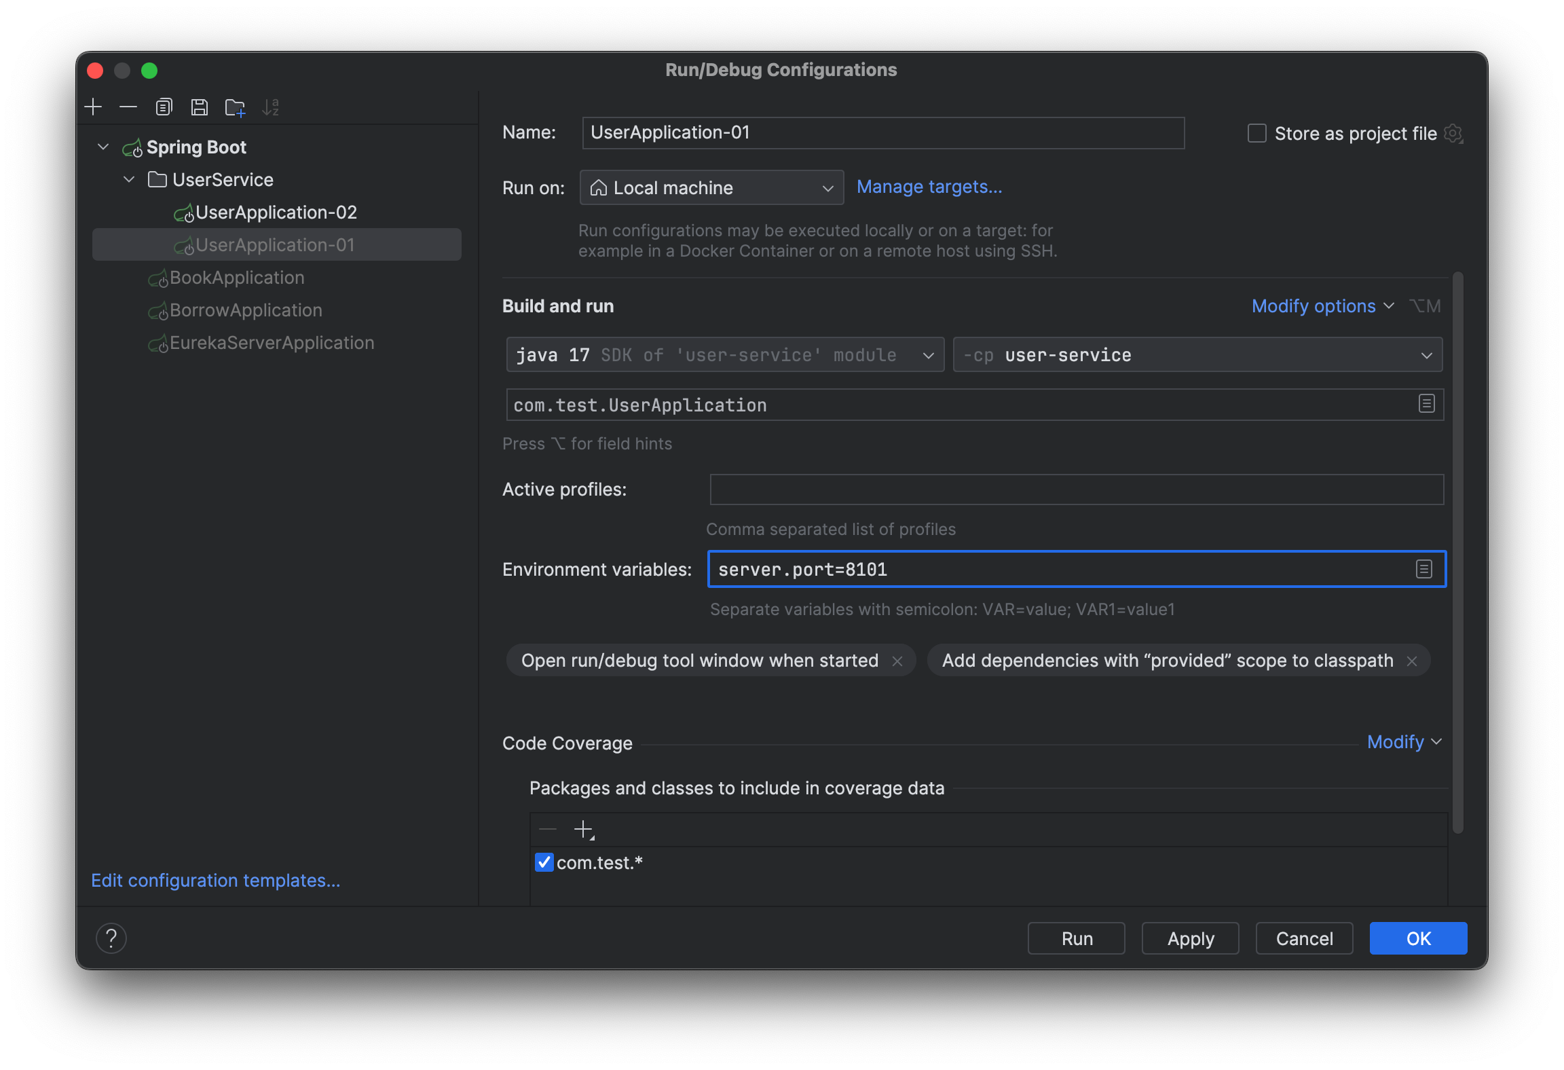Screen dimensions: 1564x1070
Task: Expand the UserService folder in tree
Action: [x=128, y=179]
